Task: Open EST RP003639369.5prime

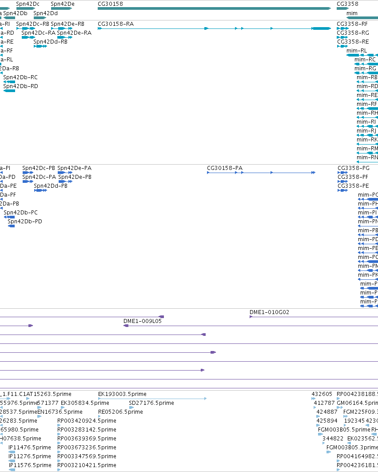Action: click(87, 439)
